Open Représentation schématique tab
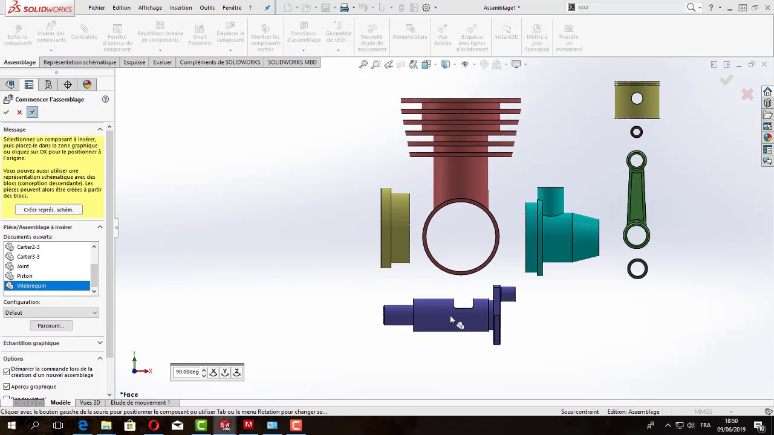Screen dimensions: 774x435 pyautogui.click(x=80, y=62)
